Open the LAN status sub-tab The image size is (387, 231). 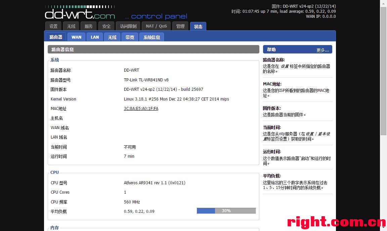(x=95, y=37)
